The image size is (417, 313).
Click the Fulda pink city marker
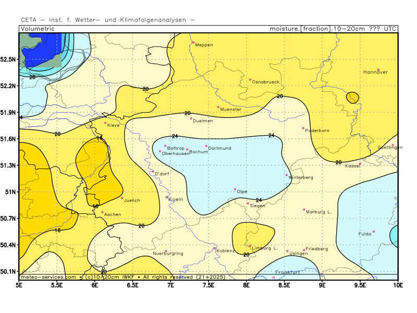pos(374,232)
